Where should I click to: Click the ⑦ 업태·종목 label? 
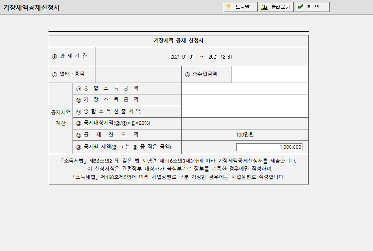coord(69,74)
